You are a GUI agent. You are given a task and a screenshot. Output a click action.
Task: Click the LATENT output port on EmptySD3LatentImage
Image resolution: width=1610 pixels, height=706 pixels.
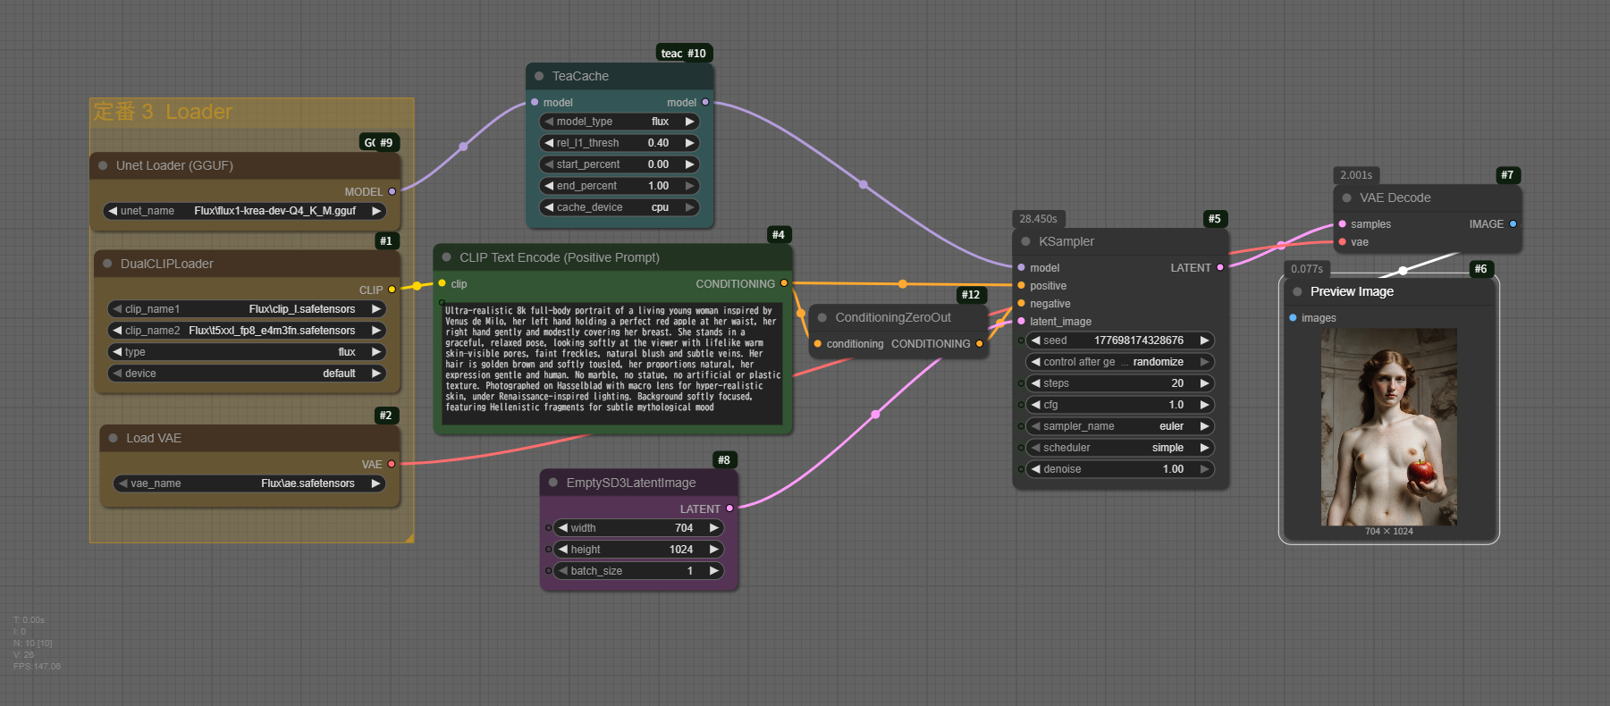(x=729, y=508)
